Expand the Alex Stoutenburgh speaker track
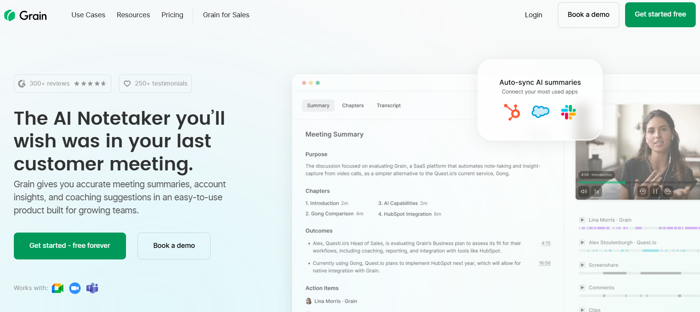 [582, 243]
